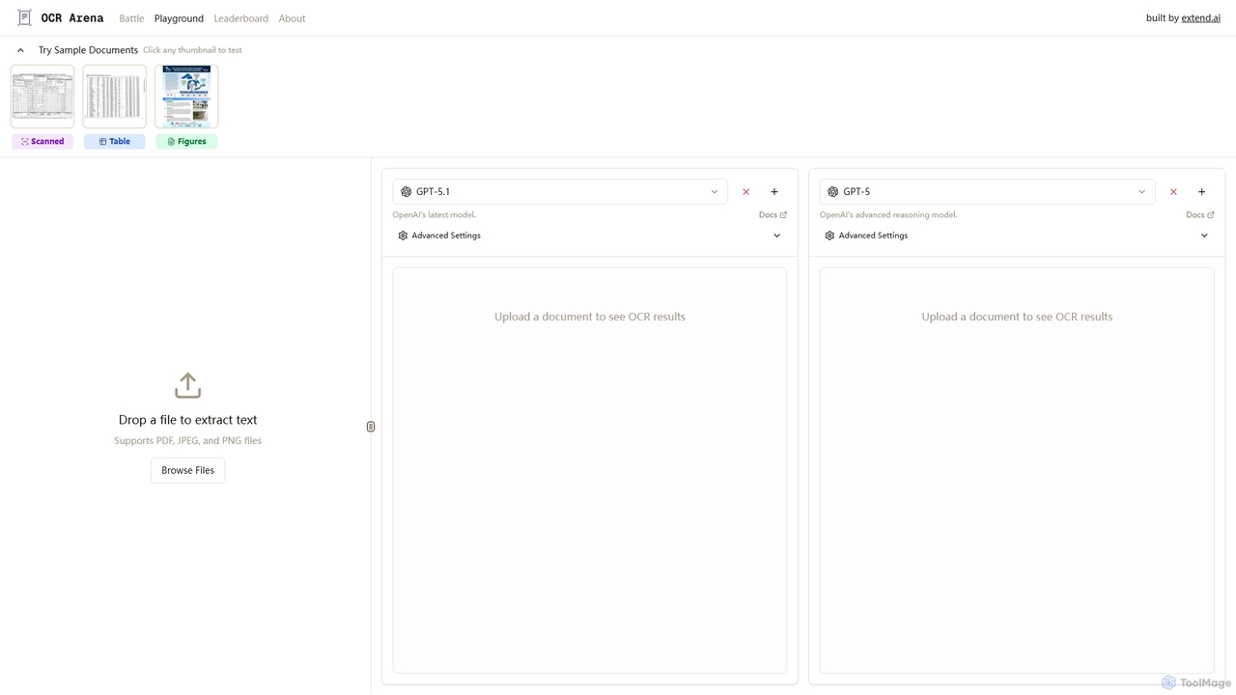The height and width of the screenshot is (695, 1236).
Task: Open the Battle tab
Action: tap(131, 18)
